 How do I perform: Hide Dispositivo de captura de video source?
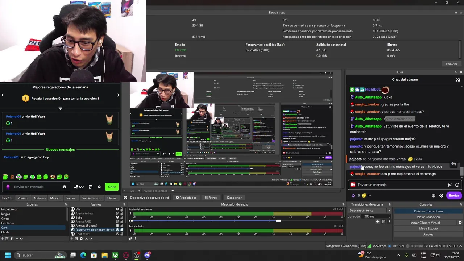pyautogui.click(x=117, y=230)
